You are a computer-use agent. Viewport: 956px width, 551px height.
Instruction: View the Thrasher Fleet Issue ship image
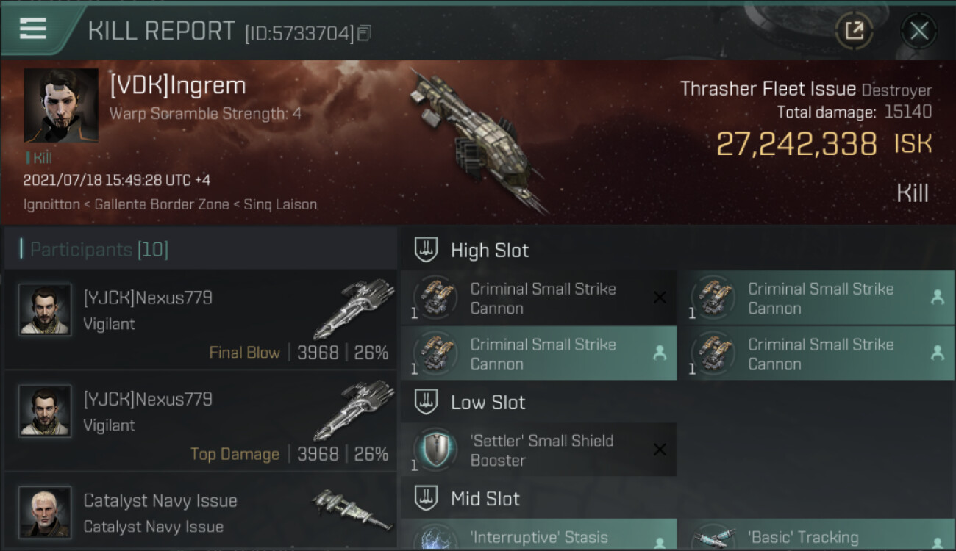tap(478, 140)
